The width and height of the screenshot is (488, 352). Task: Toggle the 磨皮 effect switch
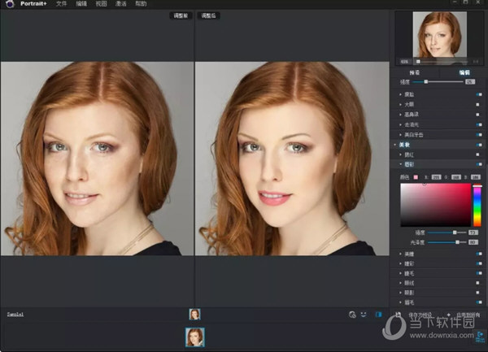tap(479, 94)
